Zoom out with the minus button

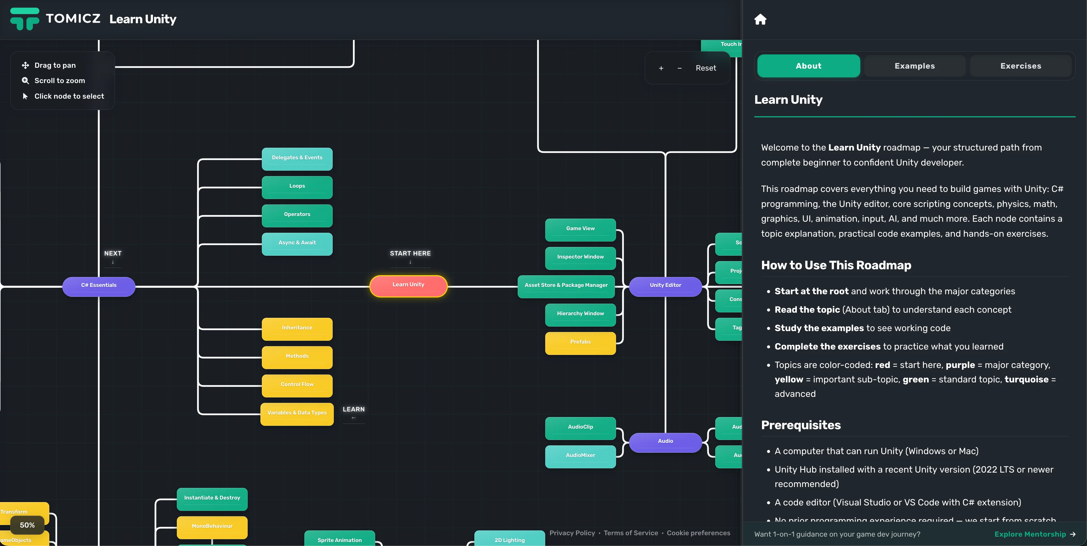pyautogui.click(x=680, y=68)
